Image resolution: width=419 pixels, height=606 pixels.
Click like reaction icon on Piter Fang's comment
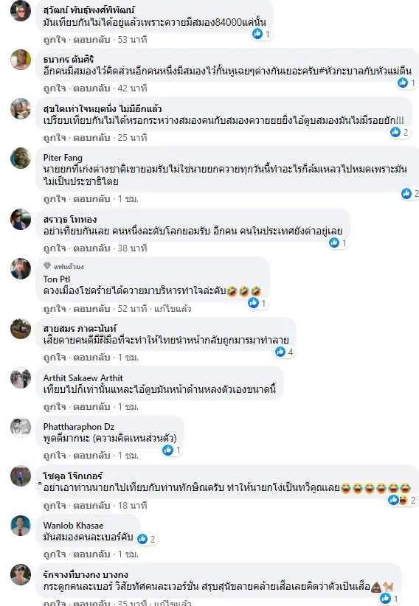406,193
